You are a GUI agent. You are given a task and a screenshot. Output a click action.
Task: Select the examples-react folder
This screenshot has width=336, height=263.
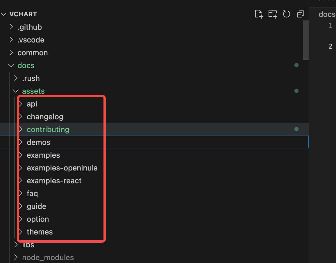[x=54, y=181]
